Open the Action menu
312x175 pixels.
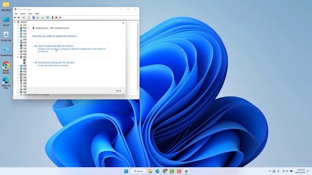click(x=23, y=14)
